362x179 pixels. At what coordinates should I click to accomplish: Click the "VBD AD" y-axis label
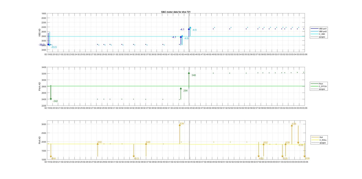point(40,32)
